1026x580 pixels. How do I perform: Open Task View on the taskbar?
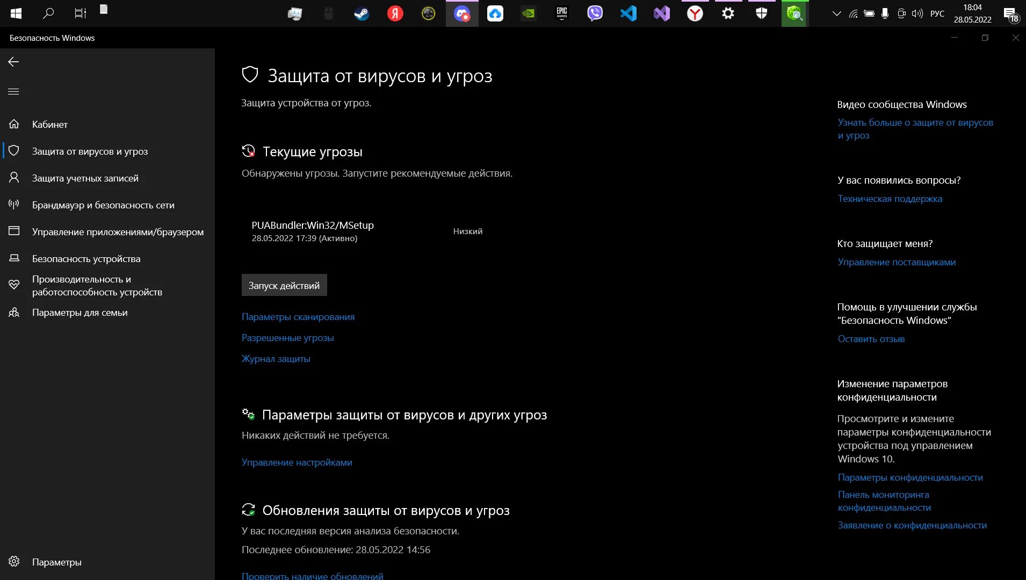tap(81, 13)
